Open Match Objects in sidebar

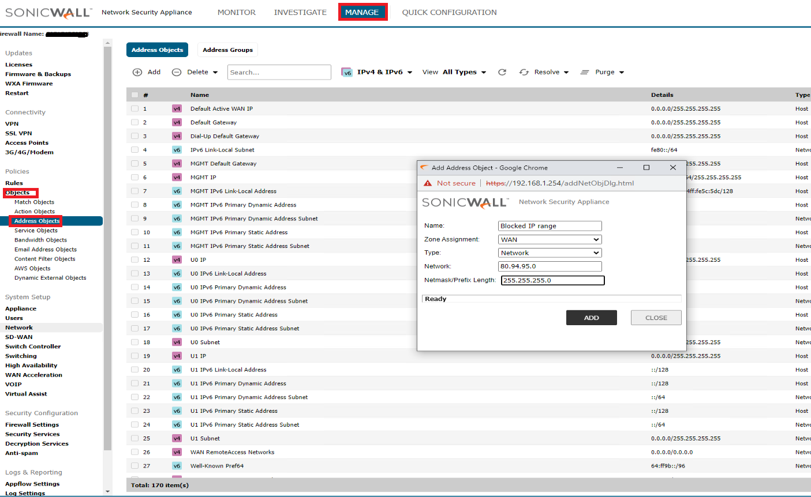pyautogui.click(x=34, y=202)
